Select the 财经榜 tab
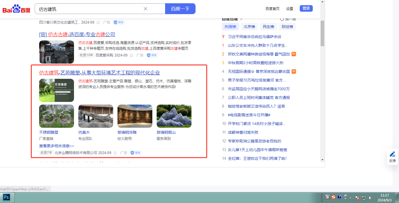 click(x=287, y=27)
